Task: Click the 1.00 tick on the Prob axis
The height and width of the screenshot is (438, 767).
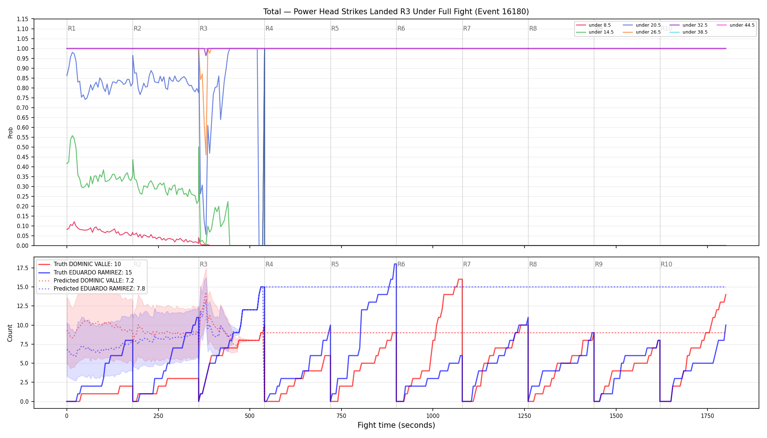Action: [23, 49]
